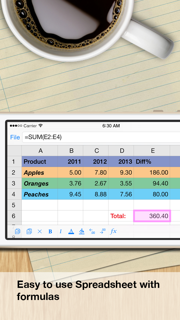Select row 6 header
The height and width of the screenshot is (320, 180).
pos(14,216)
